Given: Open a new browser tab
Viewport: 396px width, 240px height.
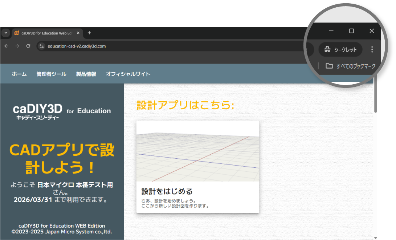Looking at the screenshot, I should tap(89, 33).
